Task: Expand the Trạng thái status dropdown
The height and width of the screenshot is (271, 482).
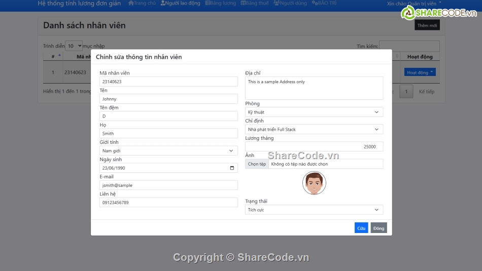Action: [x=314, y=210]
